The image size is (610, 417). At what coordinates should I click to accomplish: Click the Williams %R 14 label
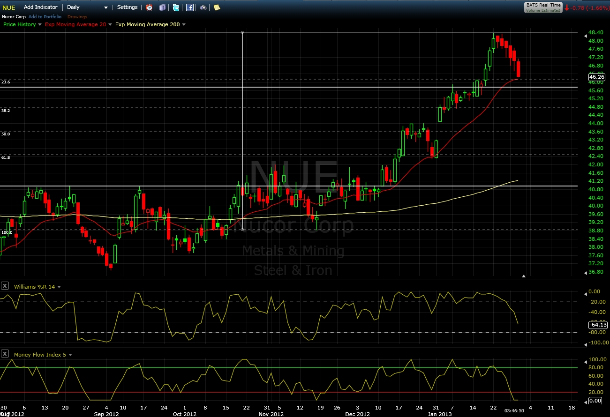pyautogui.click(x=35, y=286)
